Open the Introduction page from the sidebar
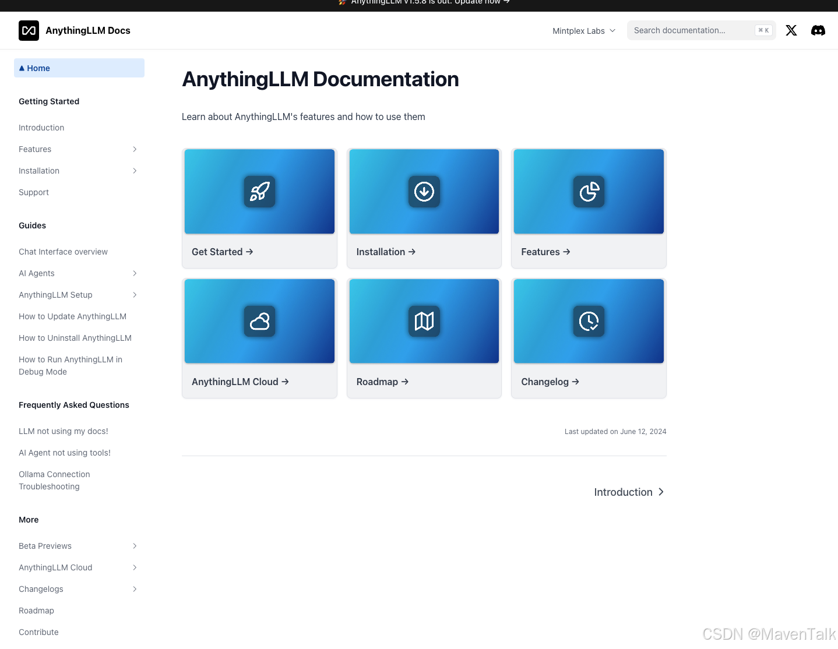838x649 pixels. tap(41, 128)
